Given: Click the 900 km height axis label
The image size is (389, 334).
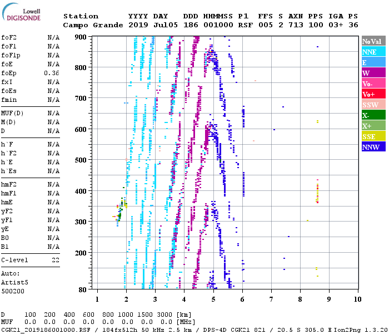Looking at the screenshot, I should click(81, 37).
